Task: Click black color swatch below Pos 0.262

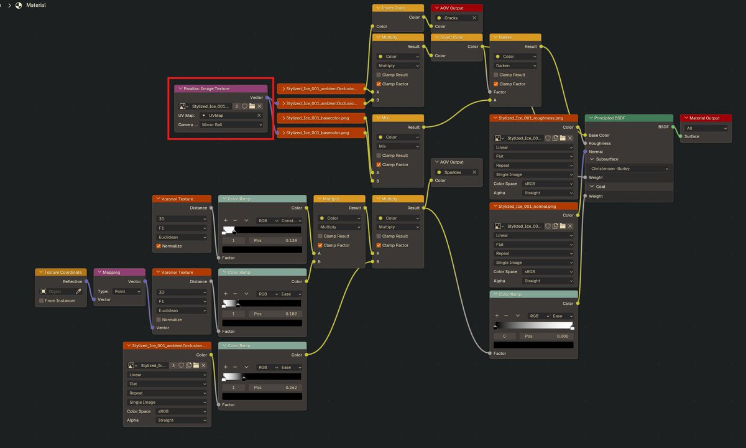Action: 262,396
